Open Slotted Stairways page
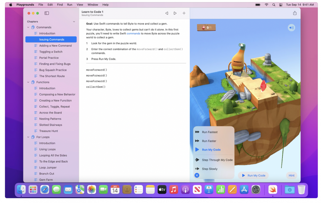321x203 pixels. pyautogui.click(x=51, y=125)
